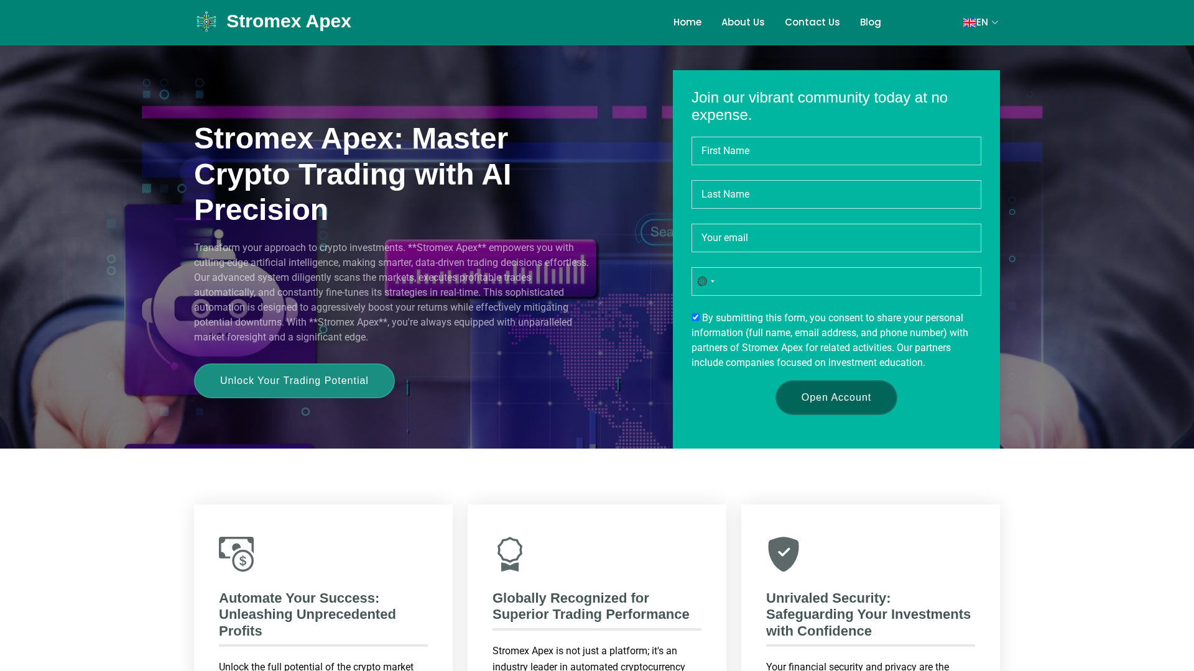Uncheck the personal information consent checkbox
The width and height of the screenshot is (1194, 671).
click(x=695, y=317)
